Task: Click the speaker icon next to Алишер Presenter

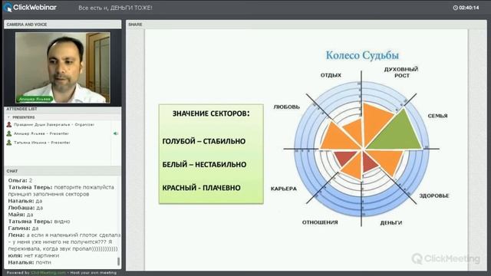Action: pos(116,133)
